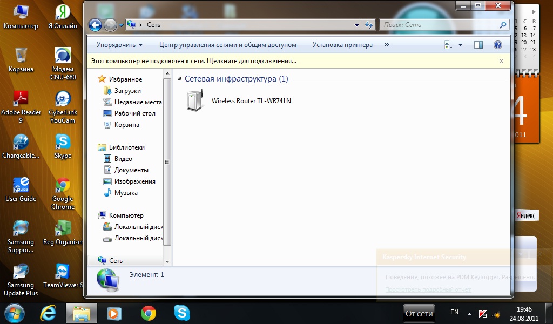Go back with the Explorer back arrow

95,25
